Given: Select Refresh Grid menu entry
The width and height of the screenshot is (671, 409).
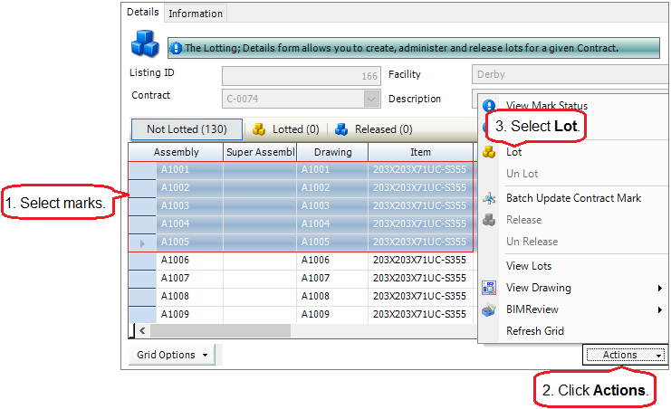Looking at the screenshot, I should (x=535, y=331).
